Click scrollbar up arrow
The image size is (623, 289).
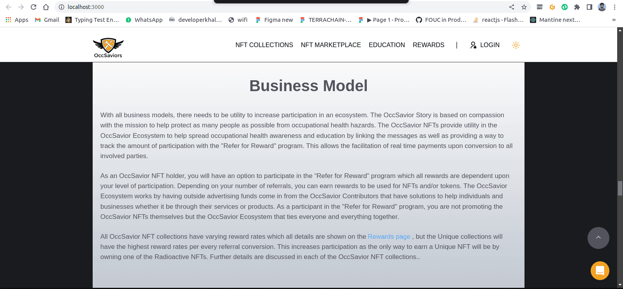tap(620, 30)
